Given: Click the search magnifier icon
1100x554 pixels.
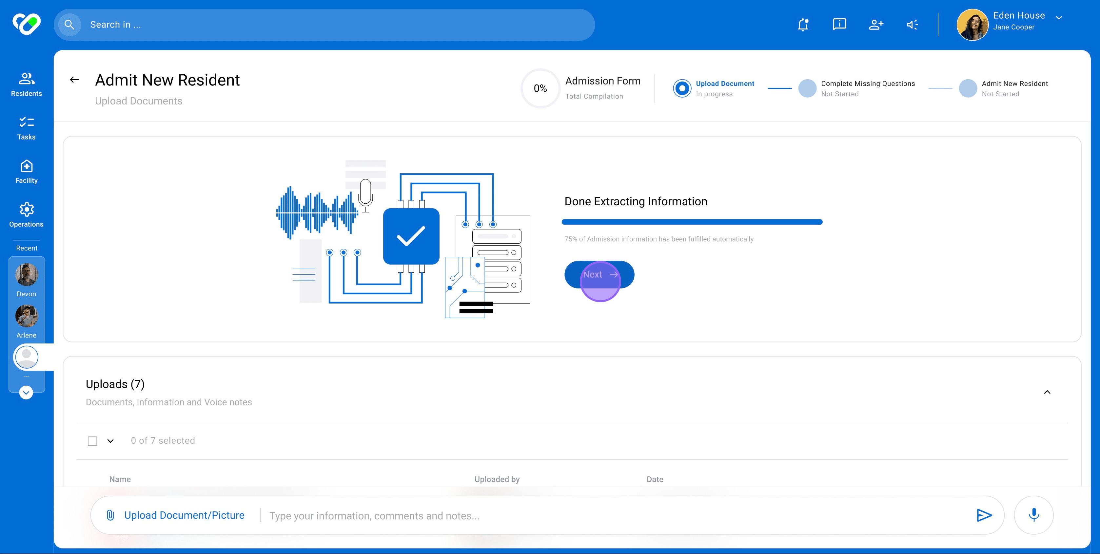Looking at the screenshot, I should [x=69, y=25].
